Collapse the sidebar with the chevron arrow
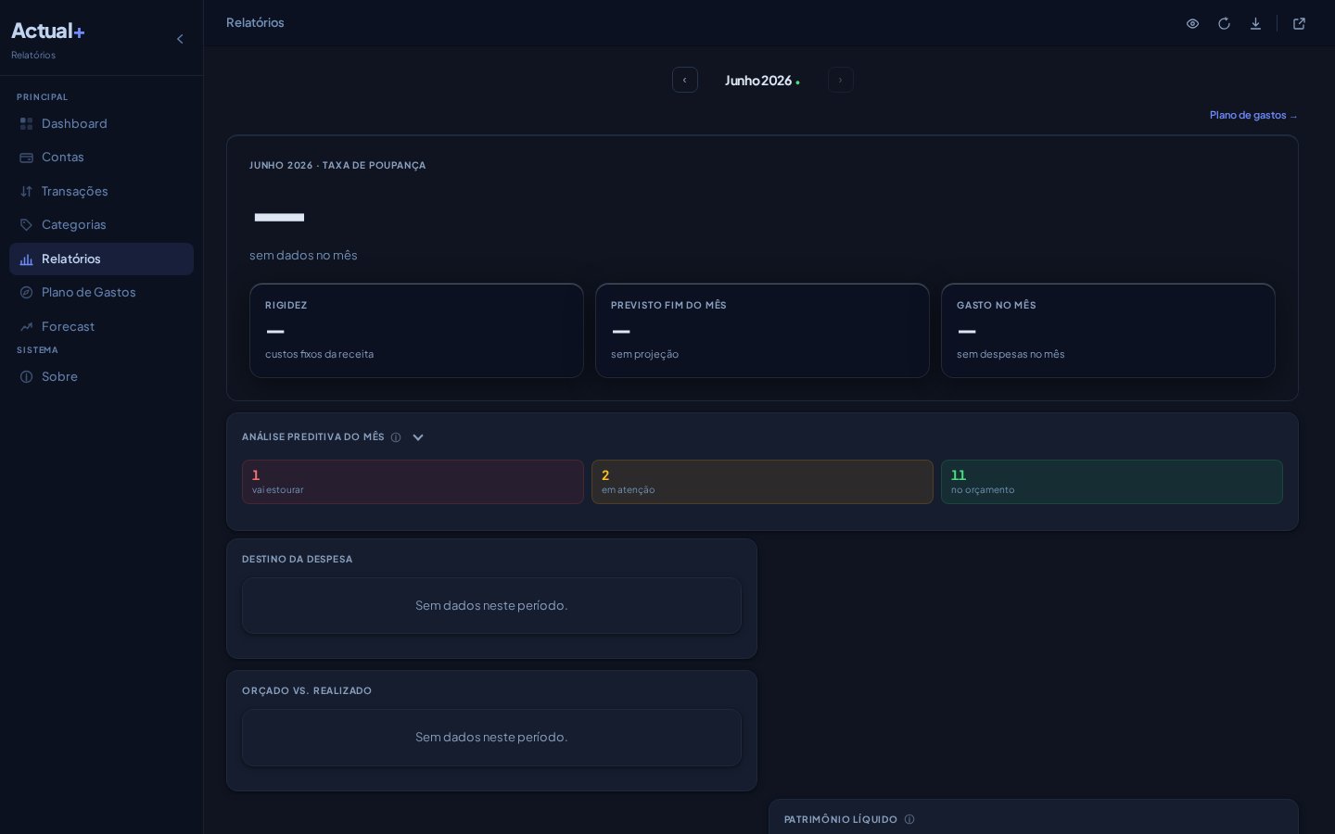Screen dimensions: 1335x834 click(x=180, y=39)
